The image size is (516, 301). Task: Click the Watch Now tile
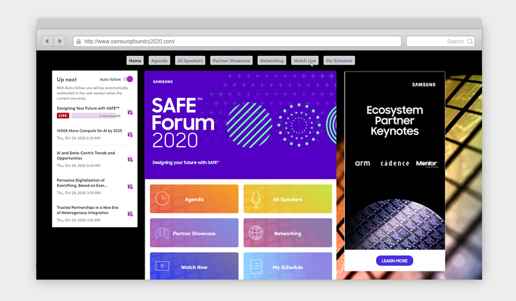click(194, 267)
